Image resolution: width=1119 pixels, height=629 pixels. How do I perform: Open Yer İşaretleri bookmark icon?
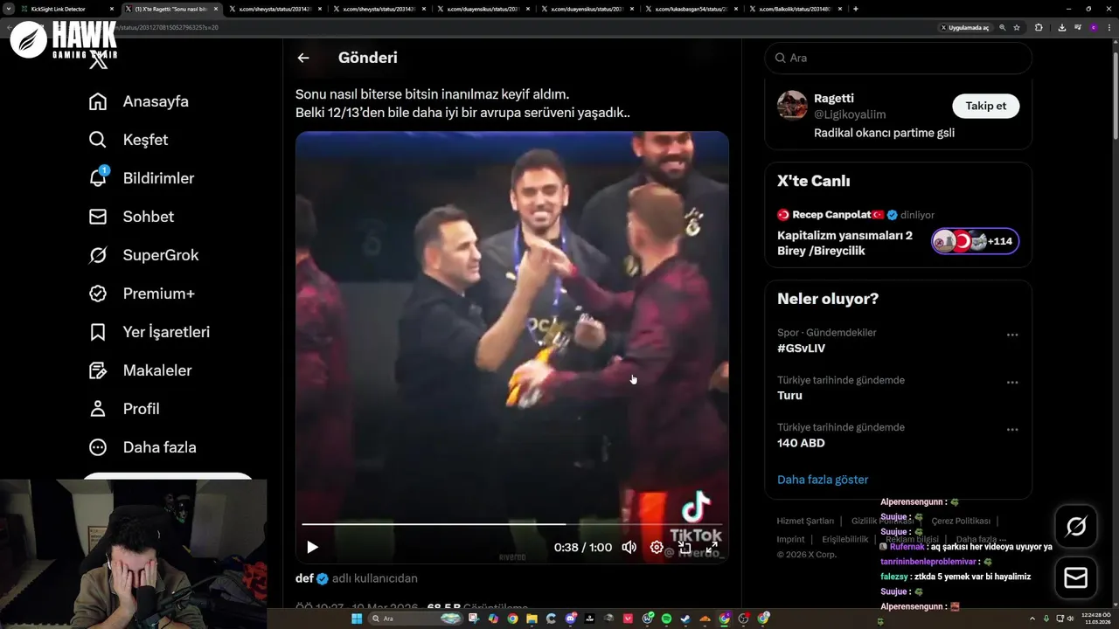[98, 332]
